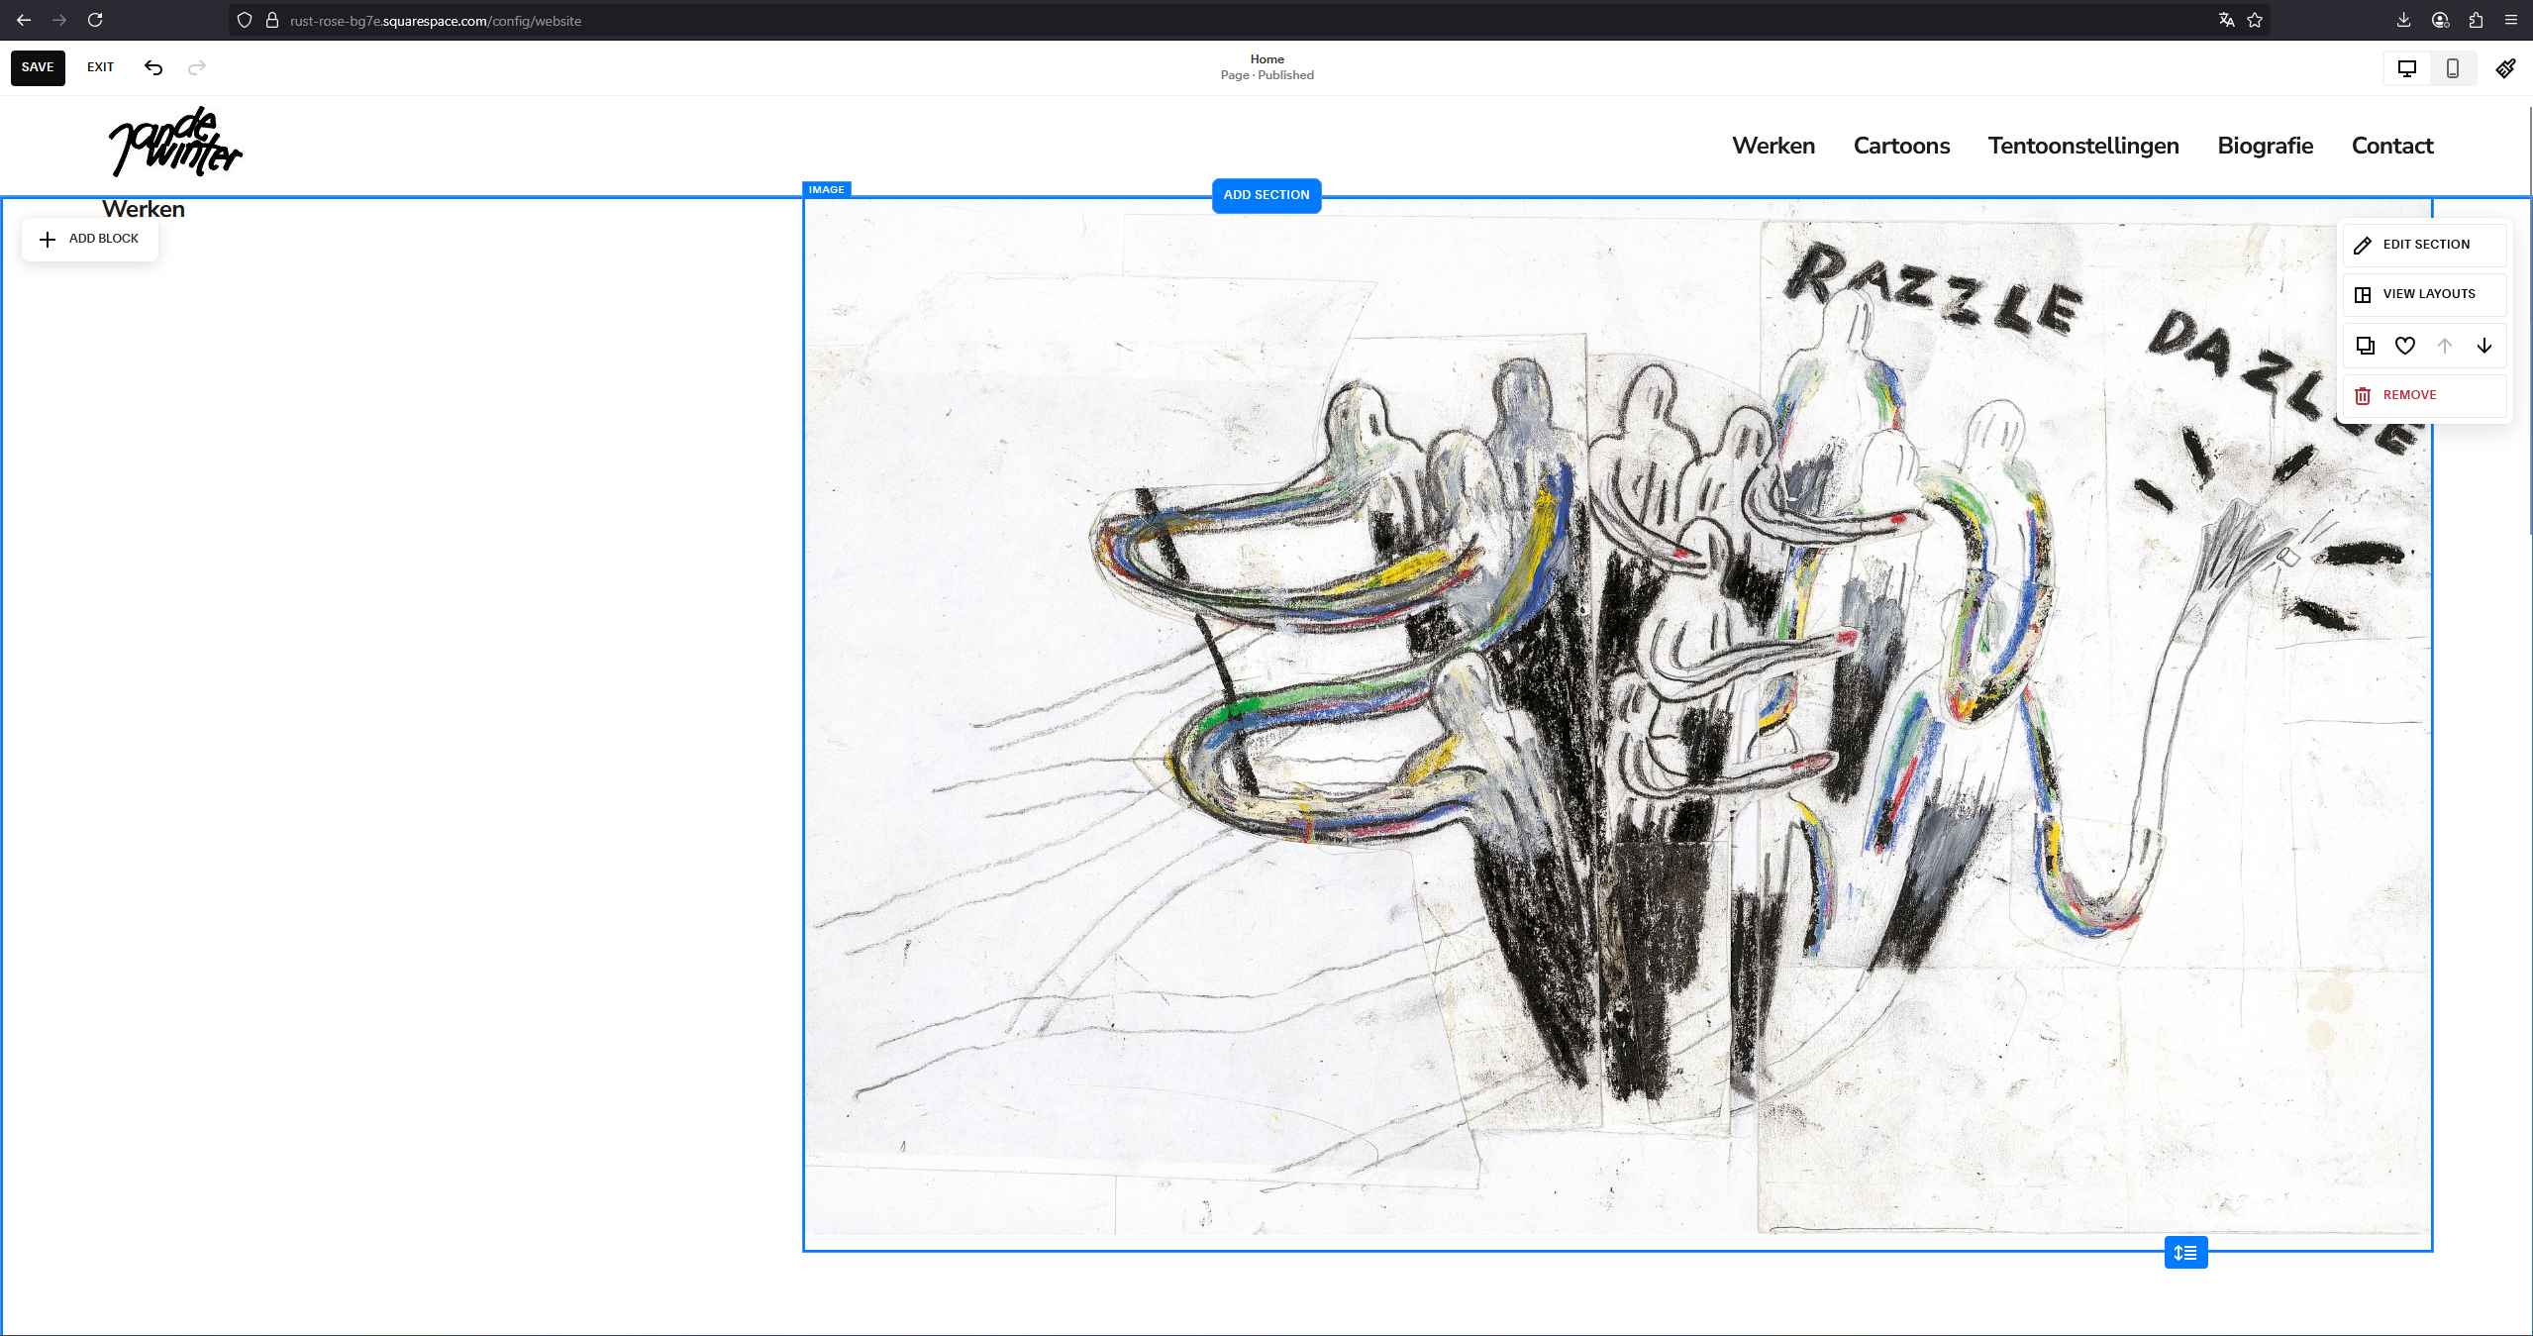Image resolution: width=2533 pixels, height=1336 pixels.
Task: Move section up with the arrow
Action: pyautogui.click(x=2445, y=346)
